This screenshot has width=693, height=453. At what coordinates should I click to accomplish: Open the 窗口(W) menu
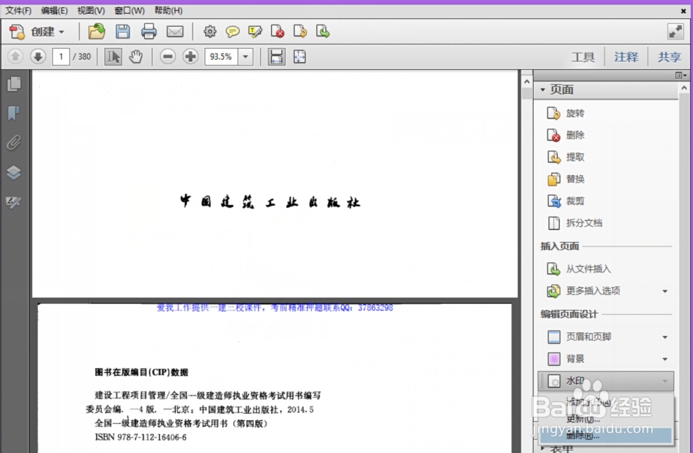coord(129,10)
